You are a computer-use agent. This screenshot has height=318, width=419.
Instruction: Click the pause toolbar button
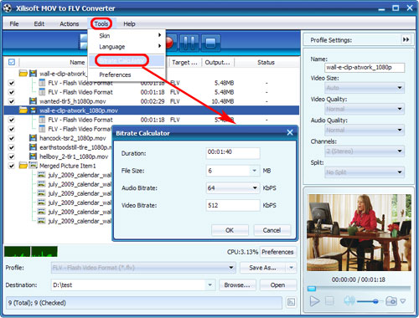coord(189,43)
